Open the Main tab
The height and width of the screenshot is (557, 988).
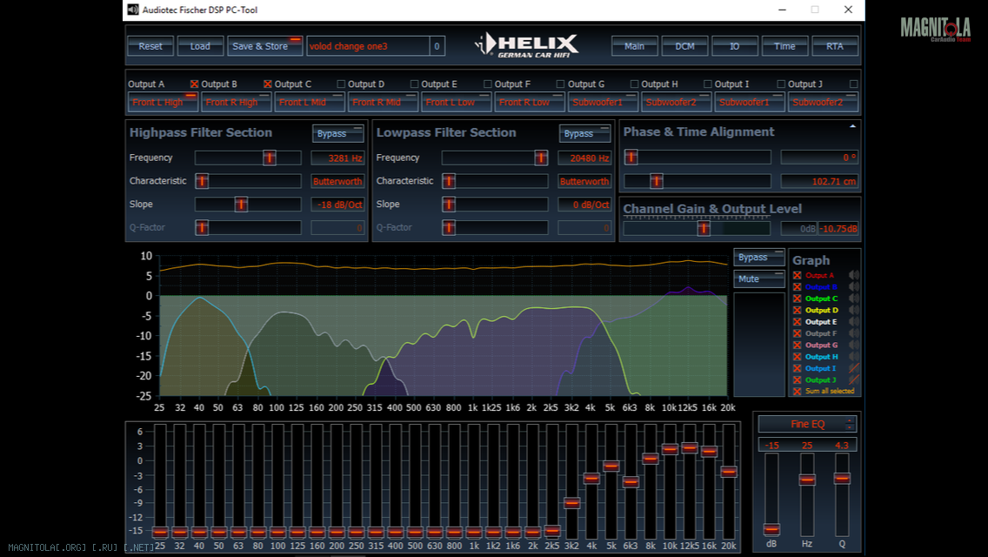pos(635,46)
